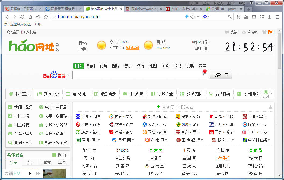284x180 pixels.
Task: Toggle the 开启 switch on the navigation bar
Action: [266, 94]
